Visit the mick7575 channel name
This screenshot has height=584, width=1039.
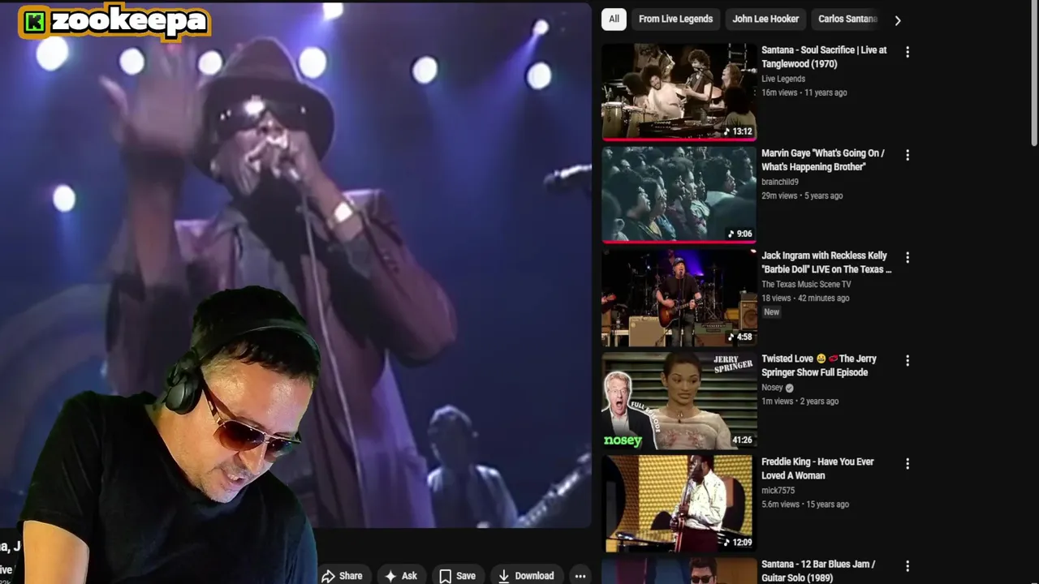click(x=778, y=491)
